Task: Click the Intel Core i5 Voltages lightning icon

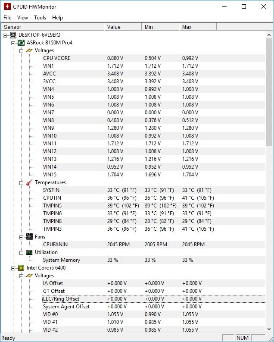Action: coord(29,276)
